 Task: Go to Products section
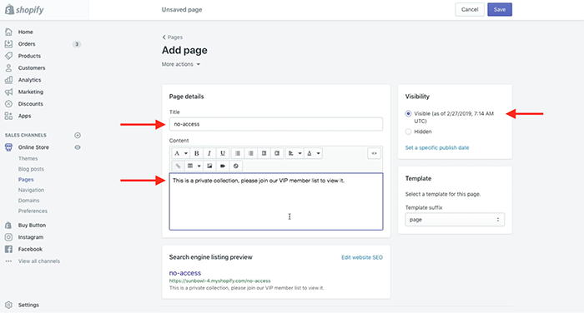pos(29,56)
